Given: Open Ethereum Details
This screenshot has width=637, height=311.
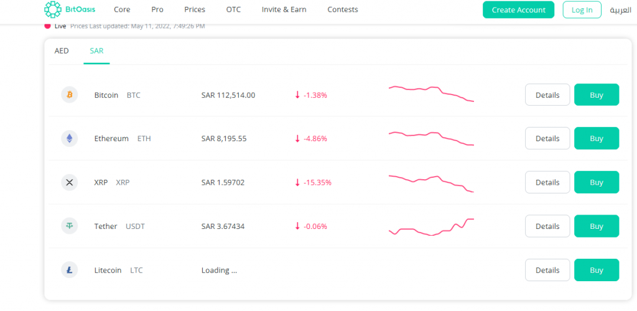Looking at the screenshot, I should click(547, 139).
